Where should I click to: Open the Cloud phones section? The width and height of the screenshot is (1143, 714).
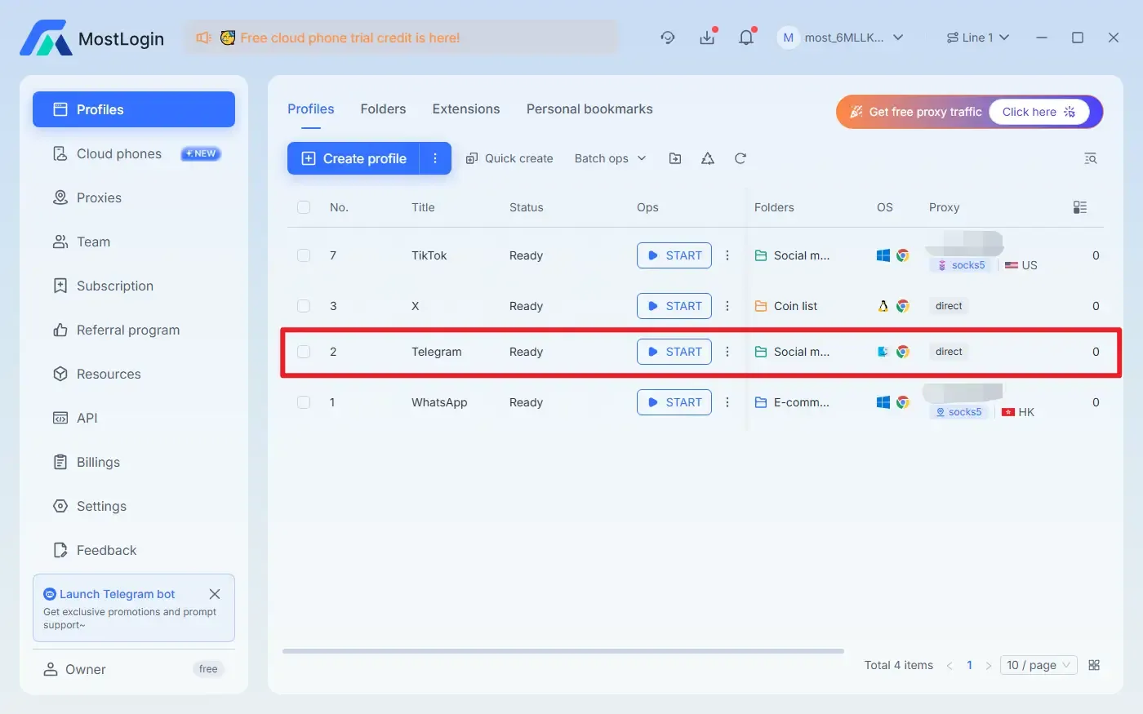[118, 153]
